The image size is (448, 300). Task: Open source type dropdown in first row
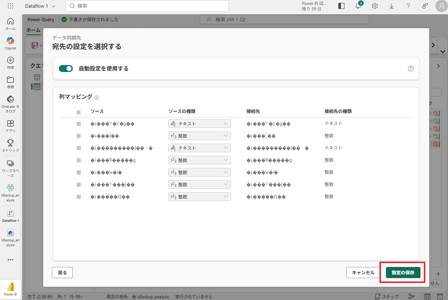pyautogui.click(x=199, y=124)
